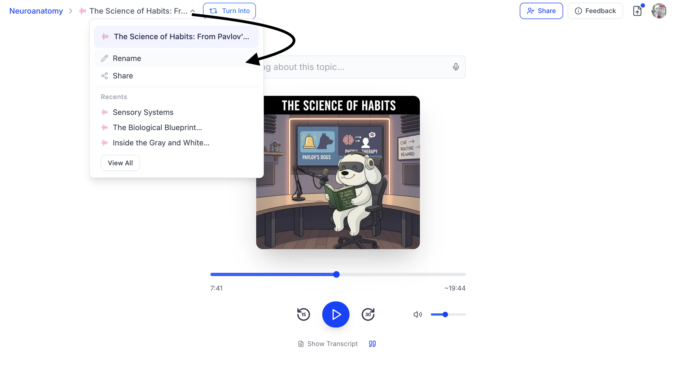Image resolution: width=675 pixels, height=373 pixels.
Task: Click the blue quote marks icon
Action: point(372,344)
